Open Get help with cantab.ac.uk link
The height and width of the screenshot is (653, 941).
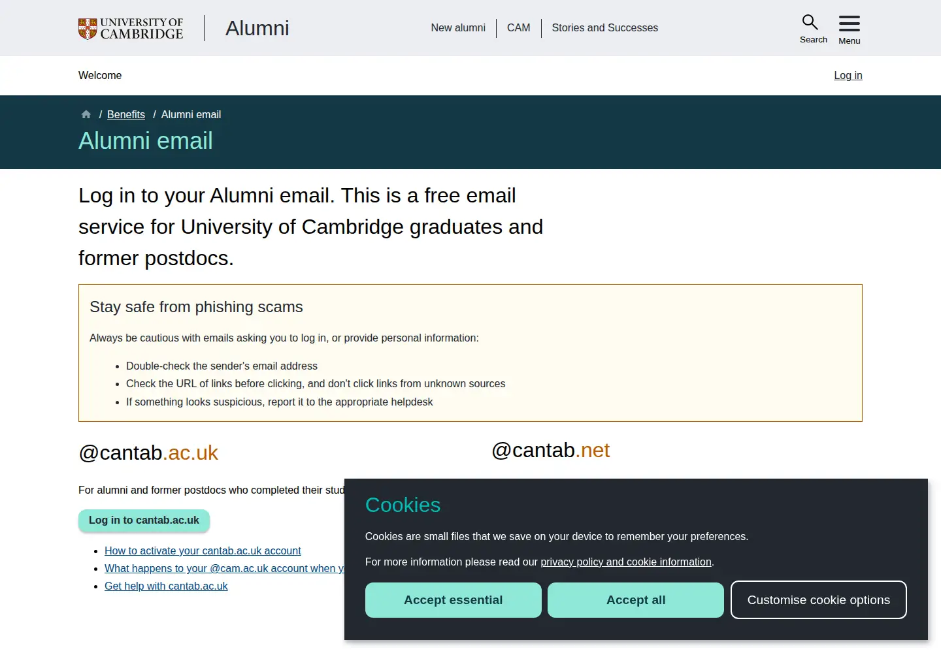coord(166,586)
